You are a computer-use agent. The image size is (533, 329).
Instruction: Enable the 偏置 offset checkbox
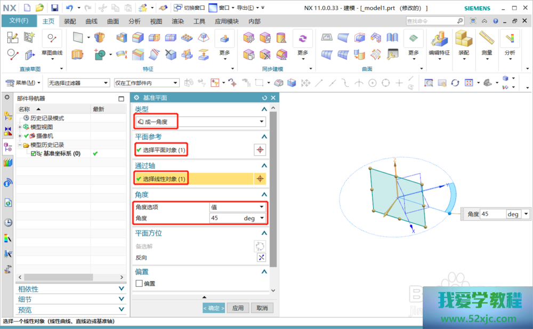pos(139,284)
